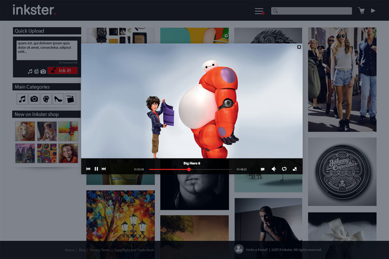Open the seated man in dark photo
This screenshot has height=259, width=389.
tap(268, 220)
